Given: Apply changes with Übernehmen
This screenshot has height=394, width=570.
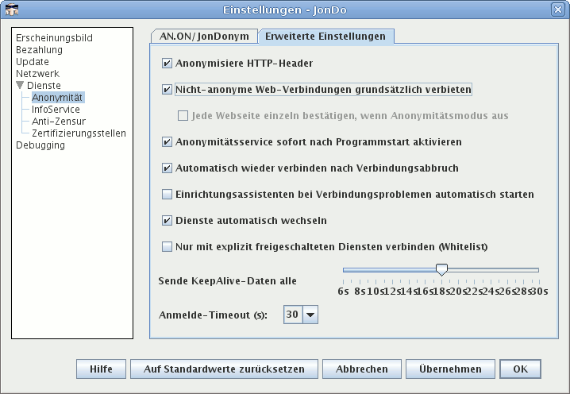Looking at the screenshot, I should point(450,369).
